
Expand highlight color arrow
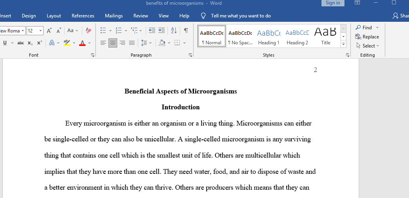coord(74,43)
